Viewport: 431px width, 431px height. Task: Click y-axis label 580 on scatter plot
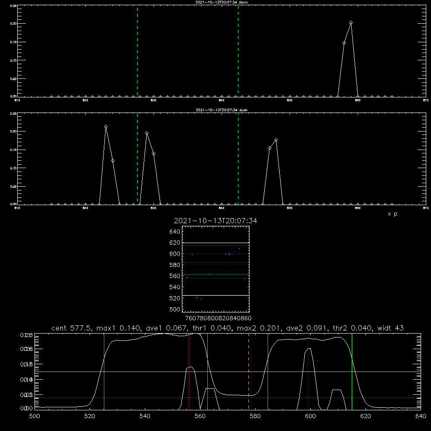point(175,265)
